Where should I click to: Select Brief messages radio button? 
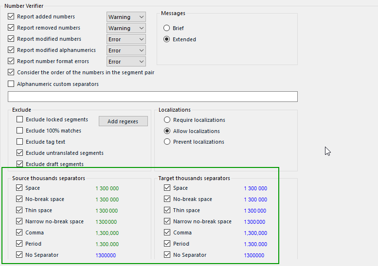point(167,28)
